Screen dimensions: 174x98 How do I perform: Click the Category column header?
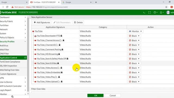point(103,27)
